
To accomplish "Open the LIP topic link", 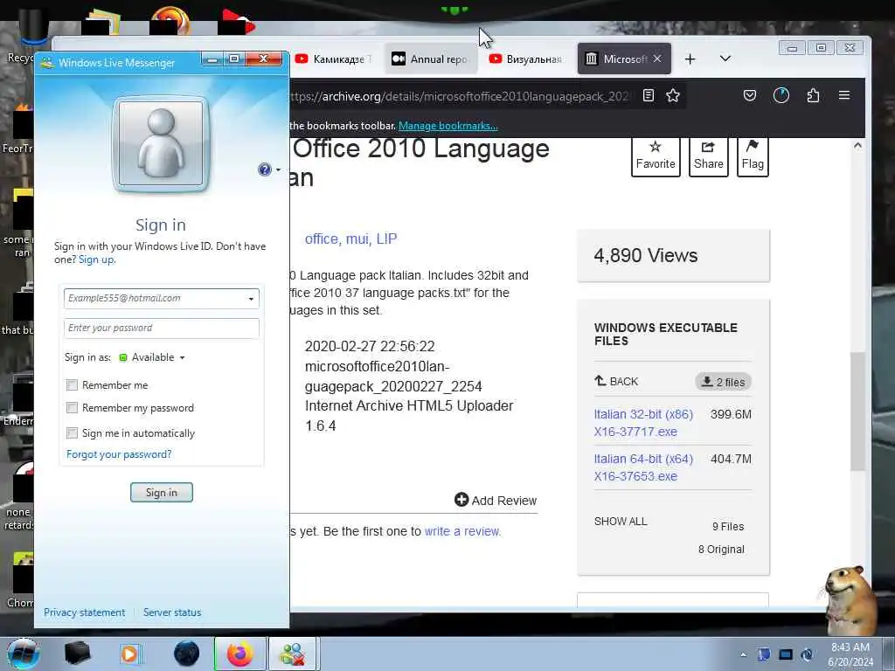I will pos(386,239).
